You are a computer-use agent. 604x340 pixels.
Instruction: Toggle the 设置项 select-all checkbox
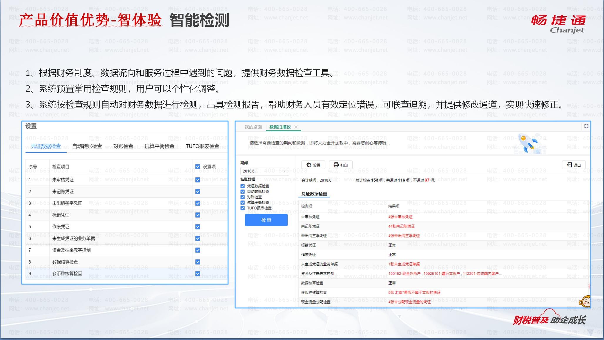pos(198,167)
